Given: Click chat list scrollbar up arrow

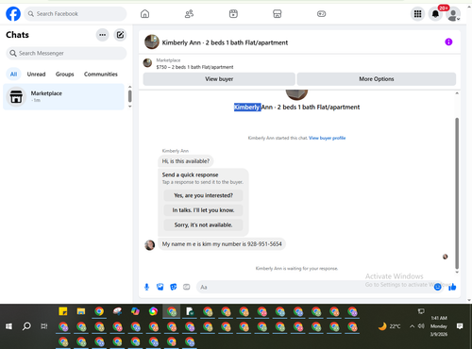Looking at the screenshot, I should (130, 87).
